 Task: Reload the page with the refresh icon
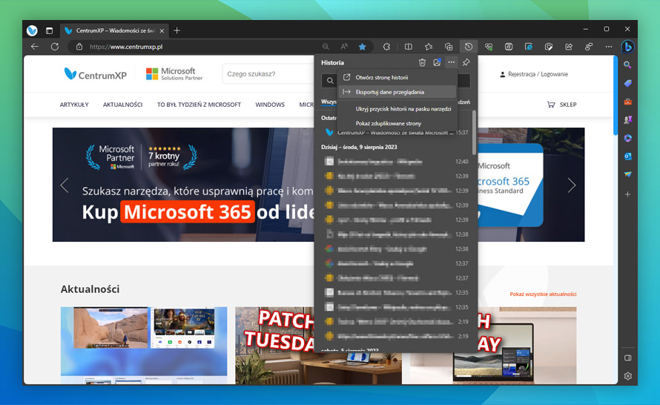55,47
